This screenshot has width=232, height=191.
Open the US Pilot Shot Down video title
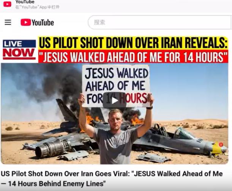[112, 178]
